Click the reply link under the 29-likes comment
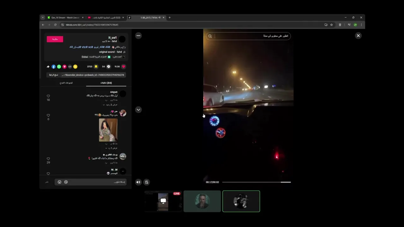The height and width of the screenshot is (227, 404). point(106,163)
